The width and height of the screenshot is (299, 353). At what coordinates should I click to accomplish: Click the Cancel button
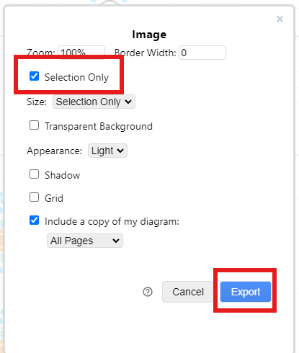(188, 292)
